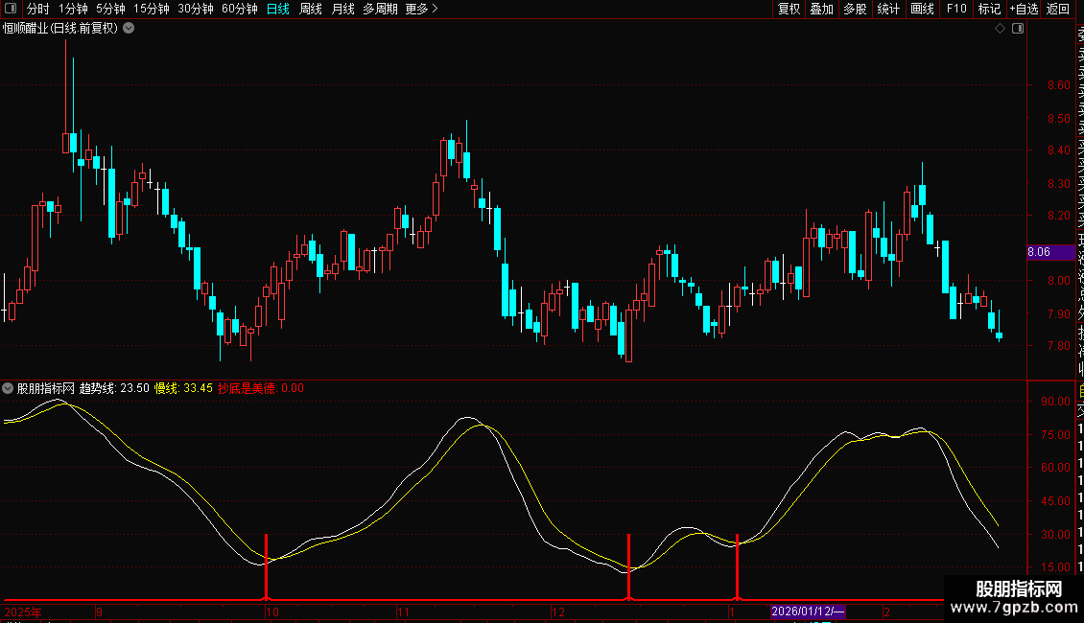Activate the 画线 drawing tool
Image resolution: width=1084 pixels, height=623 pixels.
[x=922, y=9]
